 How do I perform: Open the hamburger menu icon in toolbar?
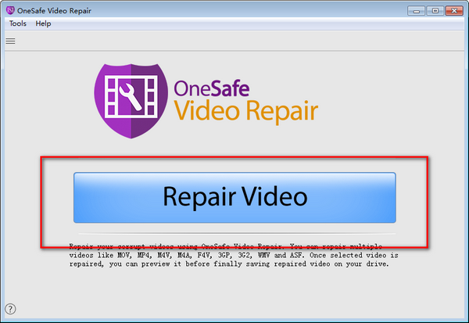[x=10, y=41]
